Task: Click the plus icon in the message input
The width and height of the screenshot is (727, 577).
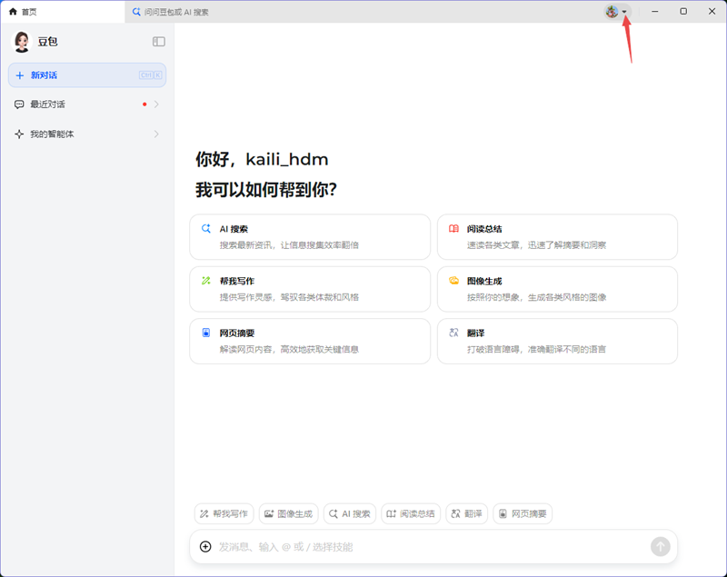Action: 204,547
